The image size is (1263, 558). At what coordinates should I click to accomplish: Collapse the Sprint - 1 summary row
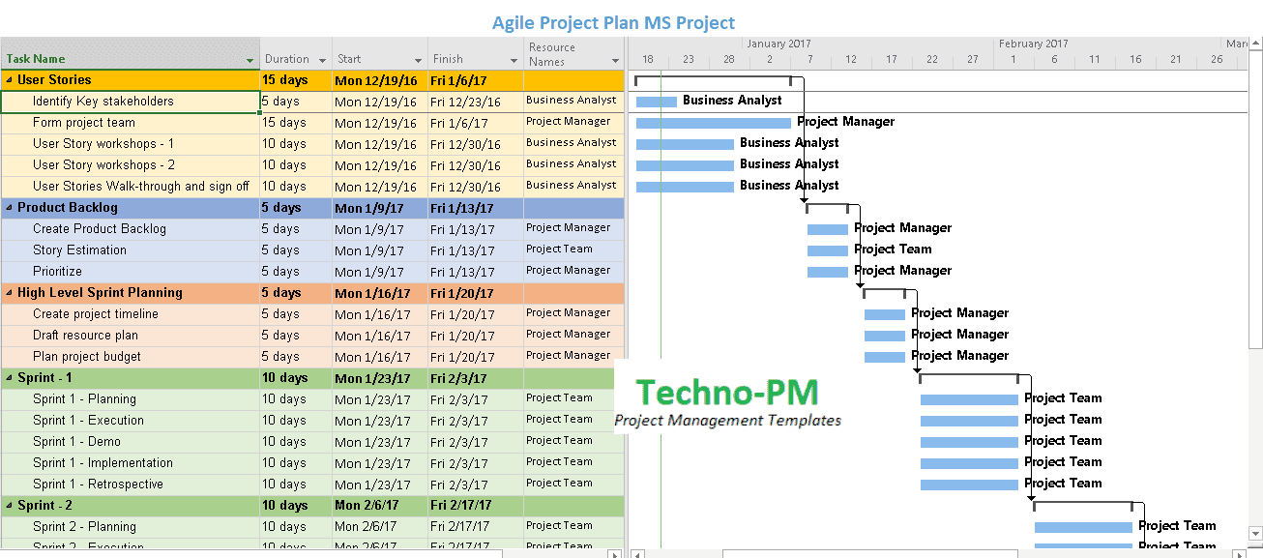pos(10,378)
